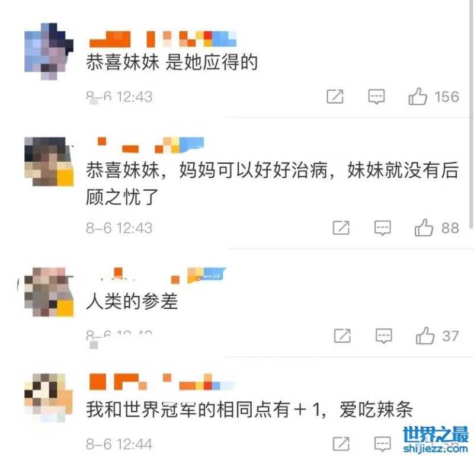Like the 人类的参差 comment
The image size is (474, 457).
click(425, 335)
